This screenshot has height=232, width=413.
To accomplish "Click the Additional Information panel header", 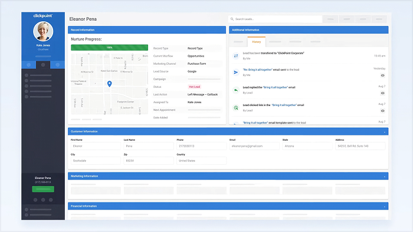I will [309, 29].
